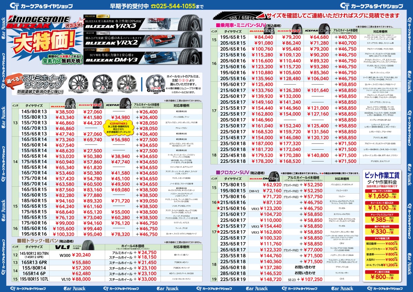Screen dimensions: 413x292
Task: Click the "¥1,100~/本" wheel set price
Action: point(382,208)
